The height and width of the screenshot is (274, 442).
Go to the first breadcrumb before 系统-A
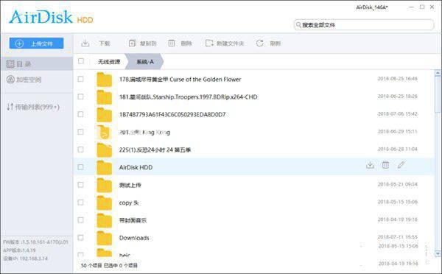(x=109, y=61)
